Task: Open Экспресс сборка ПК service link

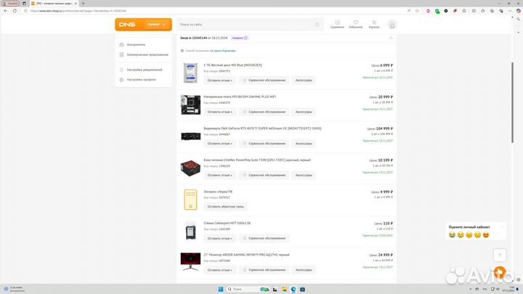Action: click(218, 192)
